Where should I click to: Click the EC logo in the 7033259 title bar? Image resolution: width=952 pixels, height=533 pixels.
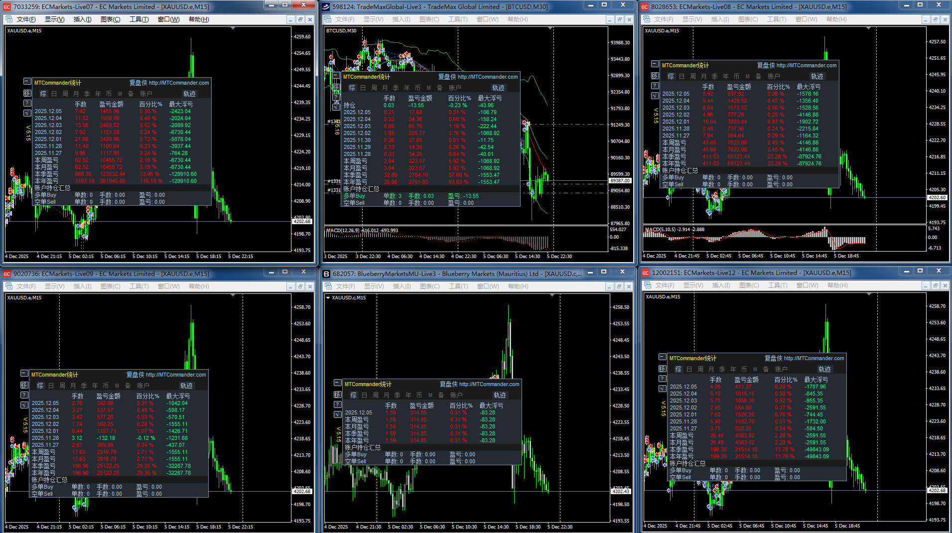[x=7, y=7]
